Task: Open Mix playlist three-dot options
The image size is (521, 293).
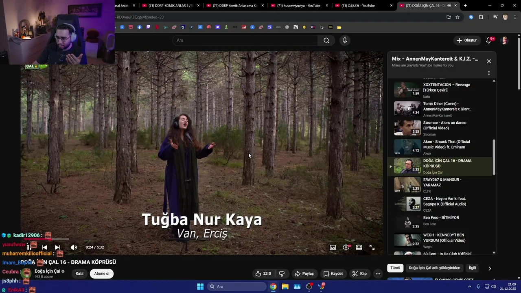Action: tap(489, 73)
